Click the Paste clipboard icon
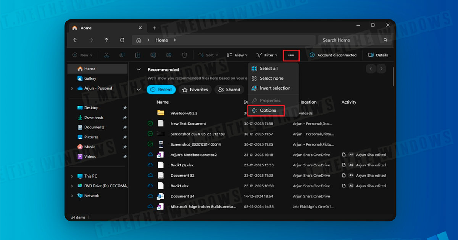 [x=138, y=55]
